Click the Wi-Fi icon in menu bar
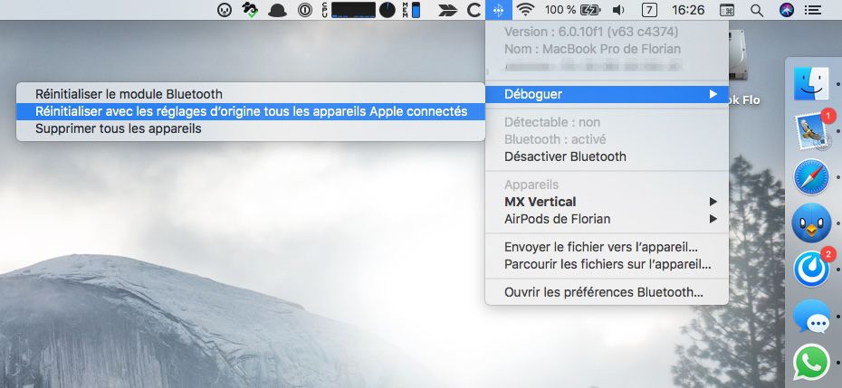The image size is (842, 388). point(525,10)
